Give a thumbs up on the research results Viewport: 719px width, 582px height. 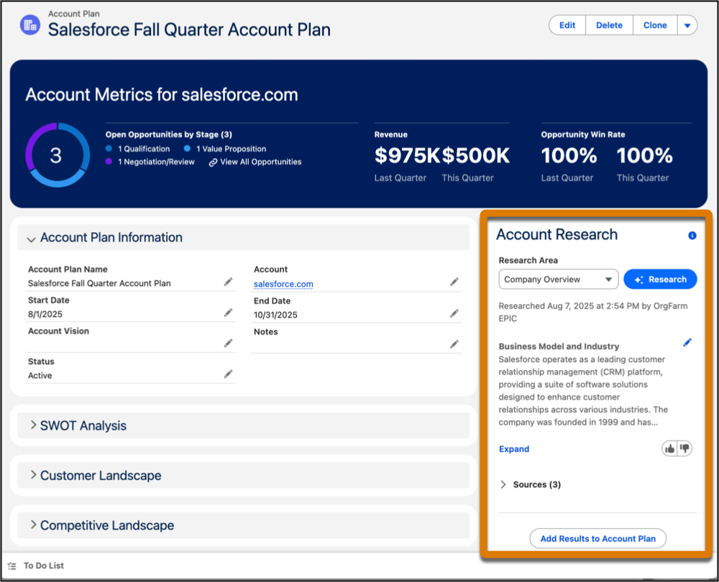[x=669, y=448]
